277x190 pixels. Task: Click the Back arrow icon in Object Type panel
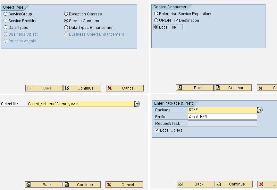click(29, 88)
